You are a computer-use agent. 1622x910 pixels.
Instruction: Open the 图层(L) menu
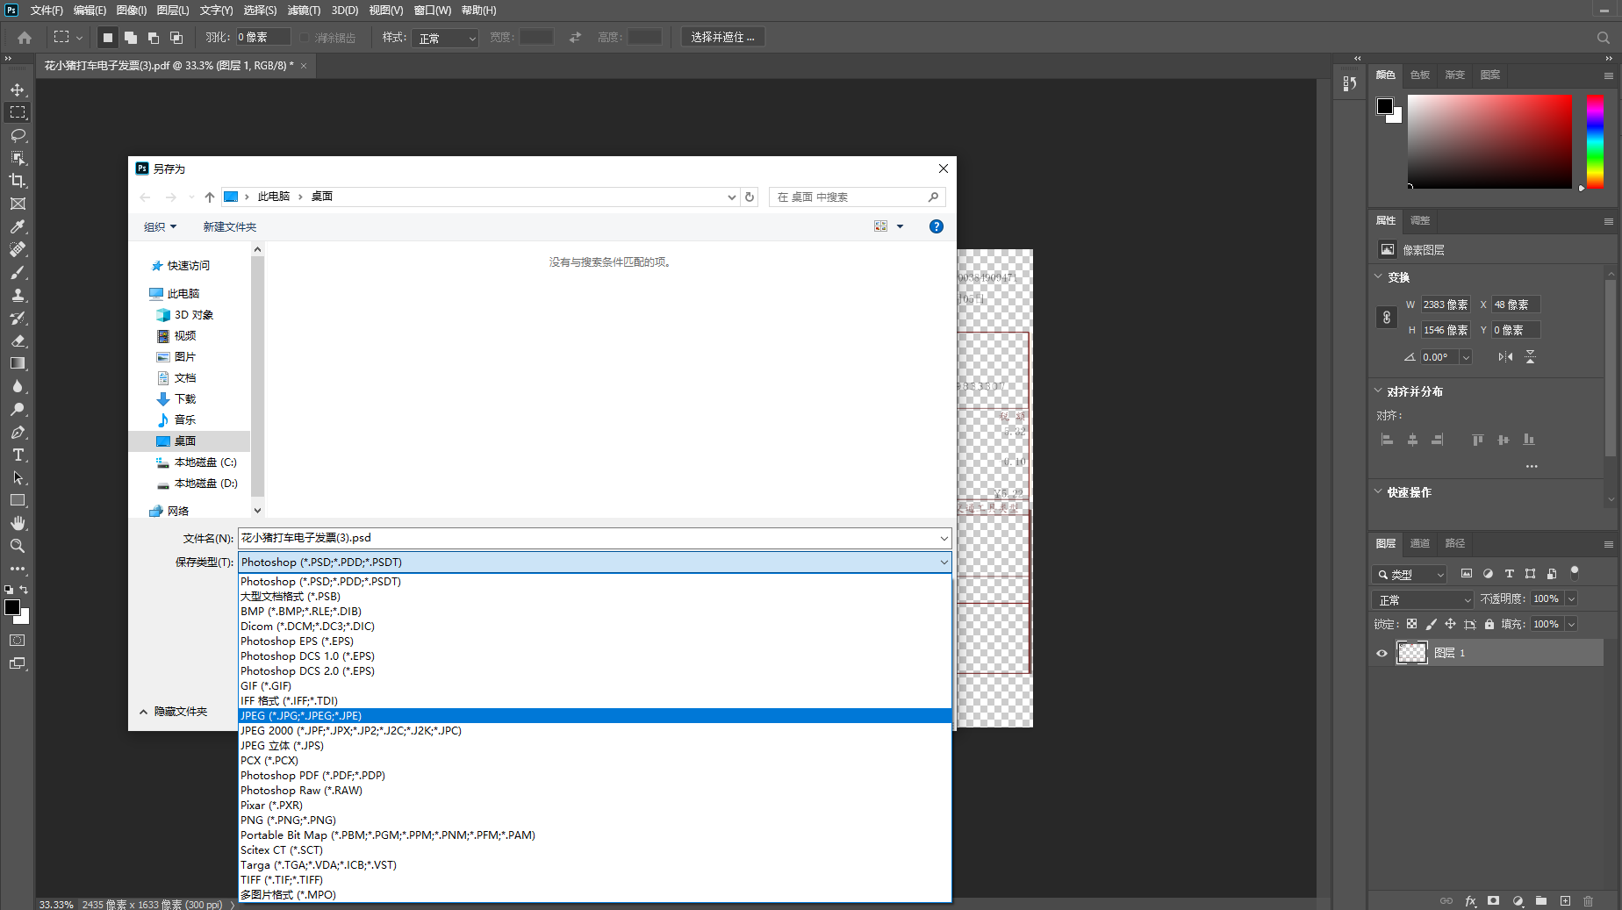[173, 11]
